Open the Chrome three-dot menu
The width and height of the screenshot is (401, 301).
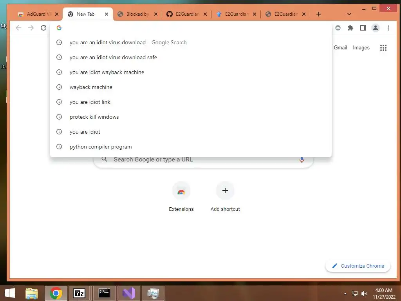(388, 28)
